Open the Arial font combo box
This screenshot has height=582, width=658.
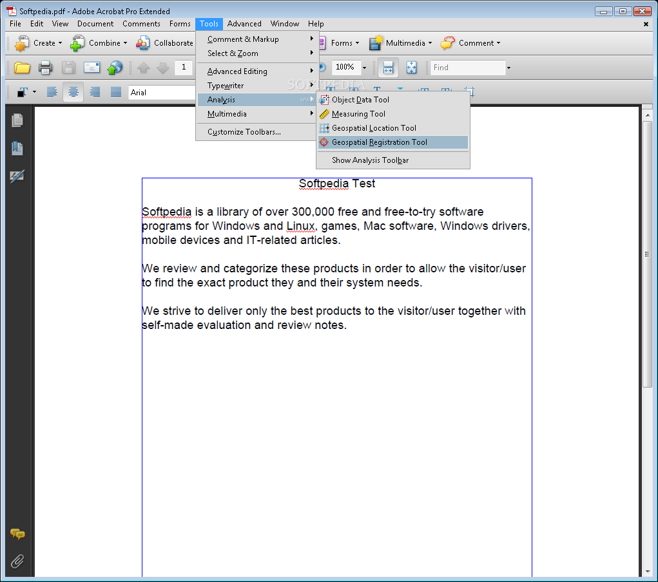(x=162, y=93)
